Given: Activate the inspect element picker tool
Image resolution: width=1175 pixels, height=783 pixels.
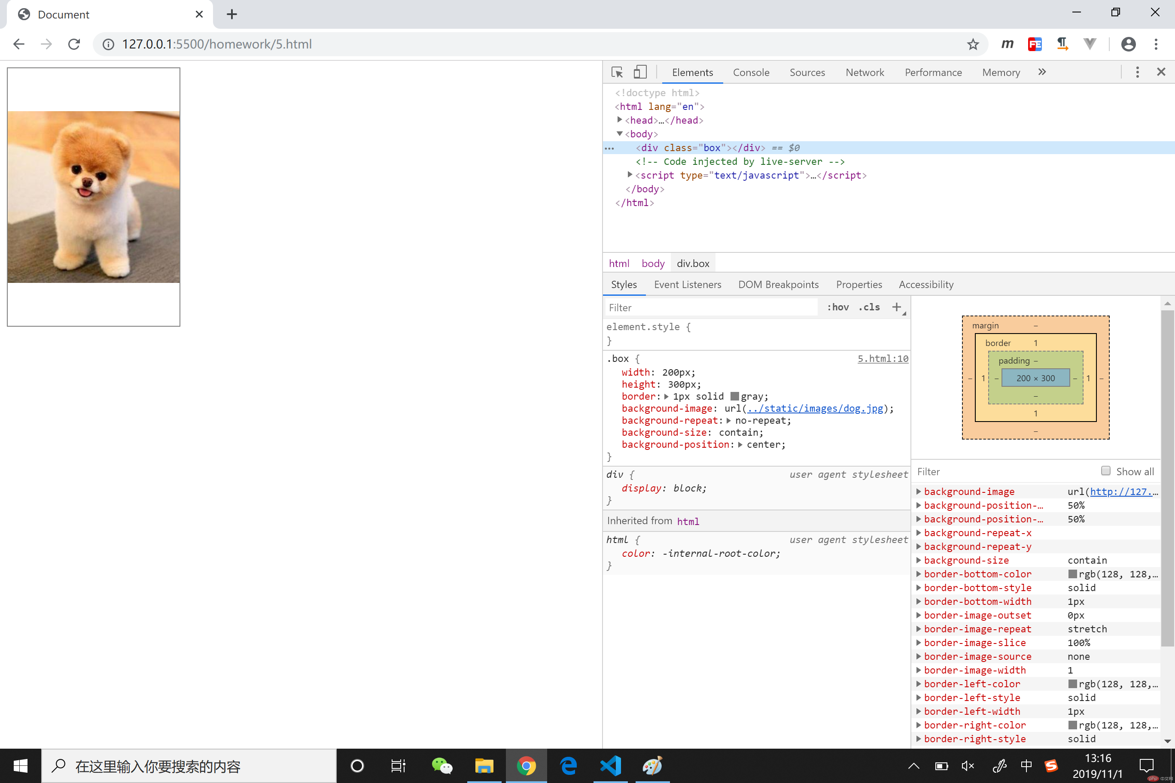Looking at the screenshot, I should [x=617, y=73].
